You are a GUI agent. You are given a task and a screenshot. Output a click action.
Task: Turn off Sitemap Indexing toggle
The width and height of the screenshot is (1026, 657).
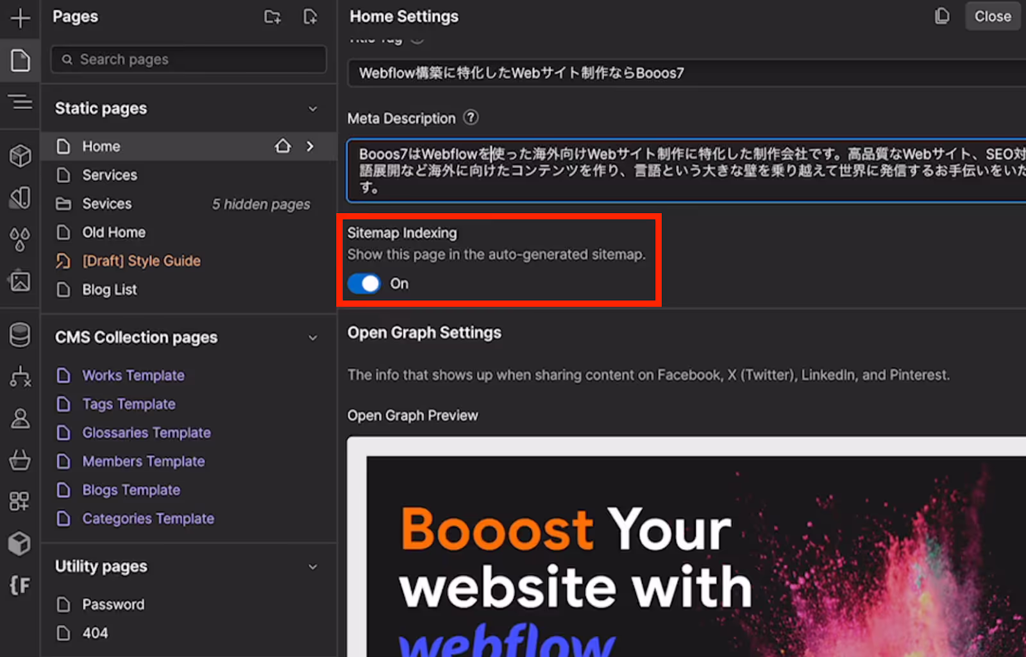coord(364,283)
